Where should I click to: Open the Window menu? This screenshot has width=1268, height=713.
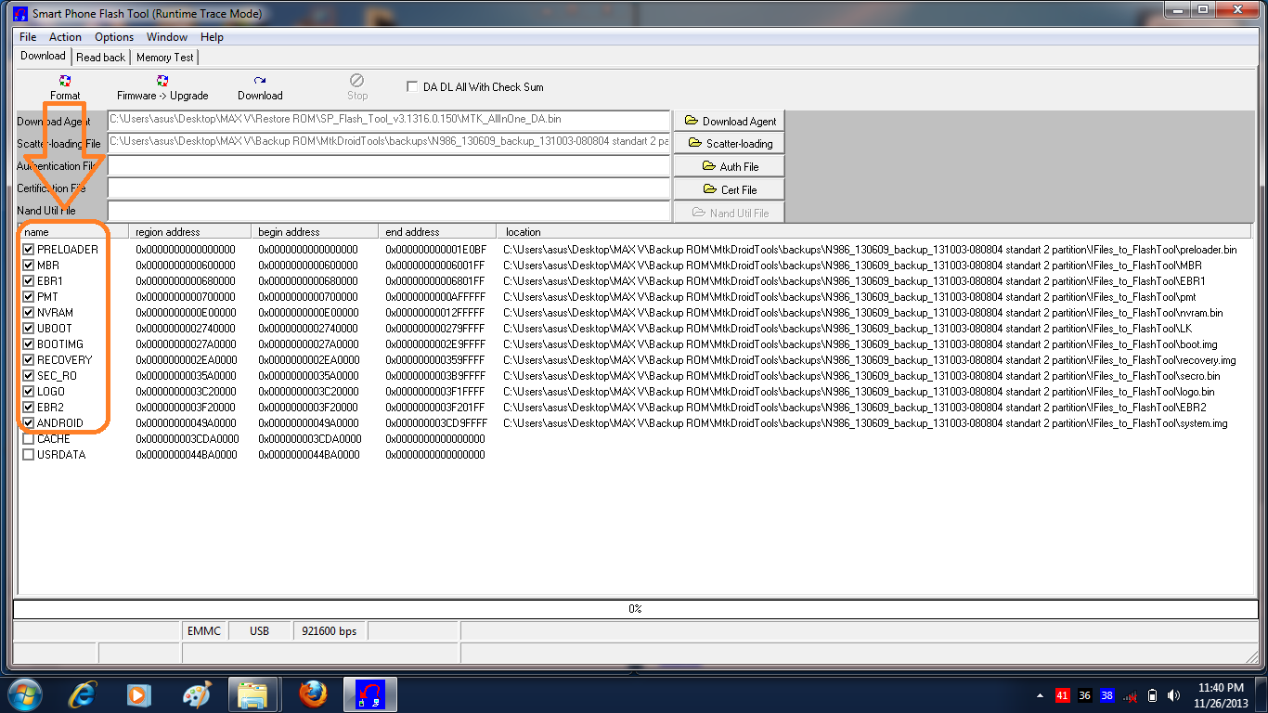tap(167, 37)
